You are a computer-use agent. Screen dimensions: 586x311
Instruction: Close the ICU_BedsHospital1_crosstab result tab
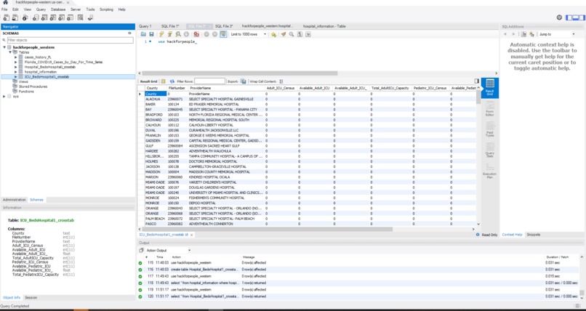click(191, 235)
